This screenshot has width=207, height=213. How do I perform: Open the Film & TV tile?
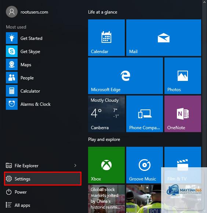pos(183,165)
